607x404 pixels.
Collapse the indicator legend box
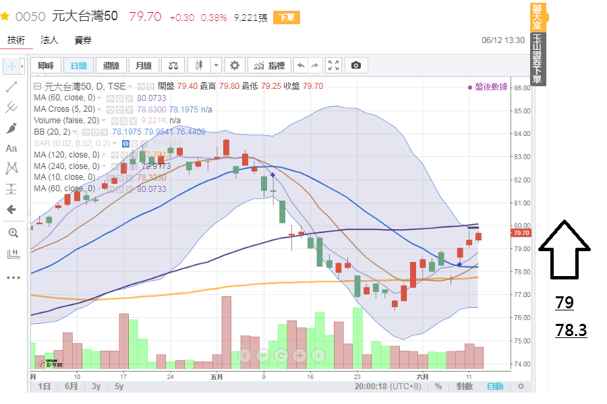[37, 86]
